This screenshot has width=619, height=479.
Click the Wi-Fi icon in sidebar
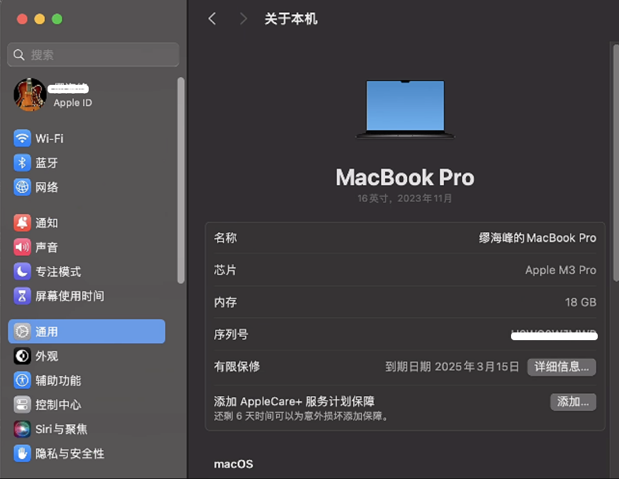[x=22, y=138]
